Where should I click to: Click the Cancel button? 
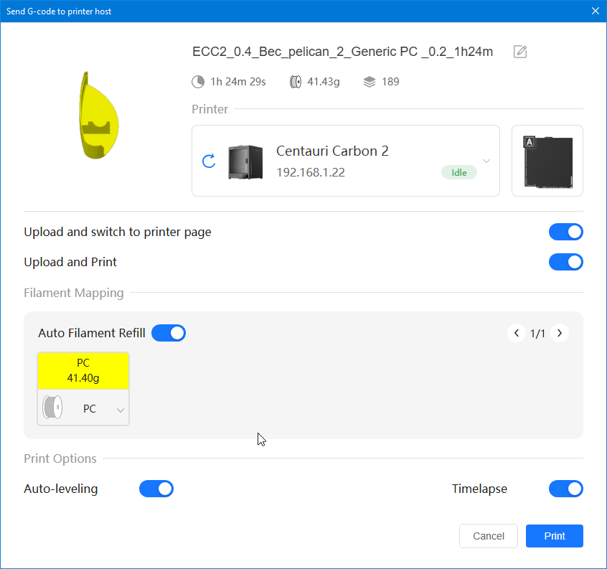[489, 536]
